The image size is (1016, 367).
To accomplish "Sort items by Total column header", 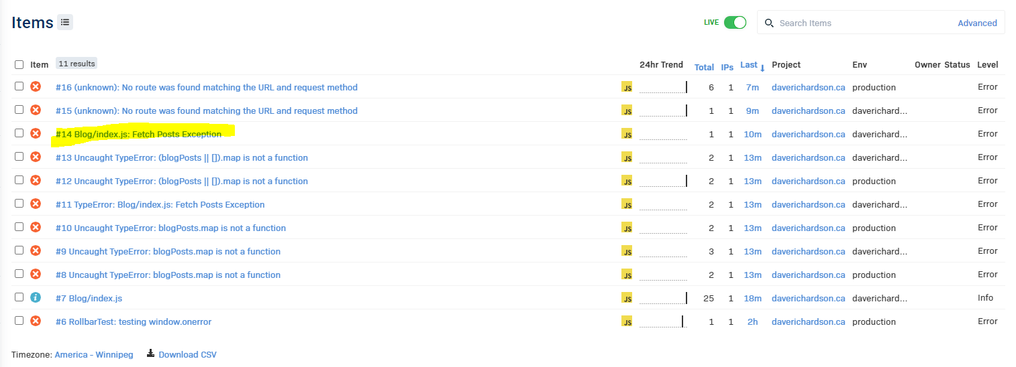I will [x=704, y=67].
